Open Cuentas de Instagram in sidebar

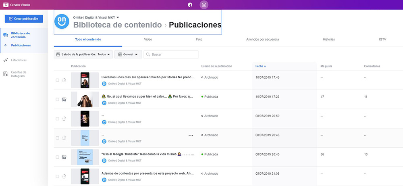[18, 74]
